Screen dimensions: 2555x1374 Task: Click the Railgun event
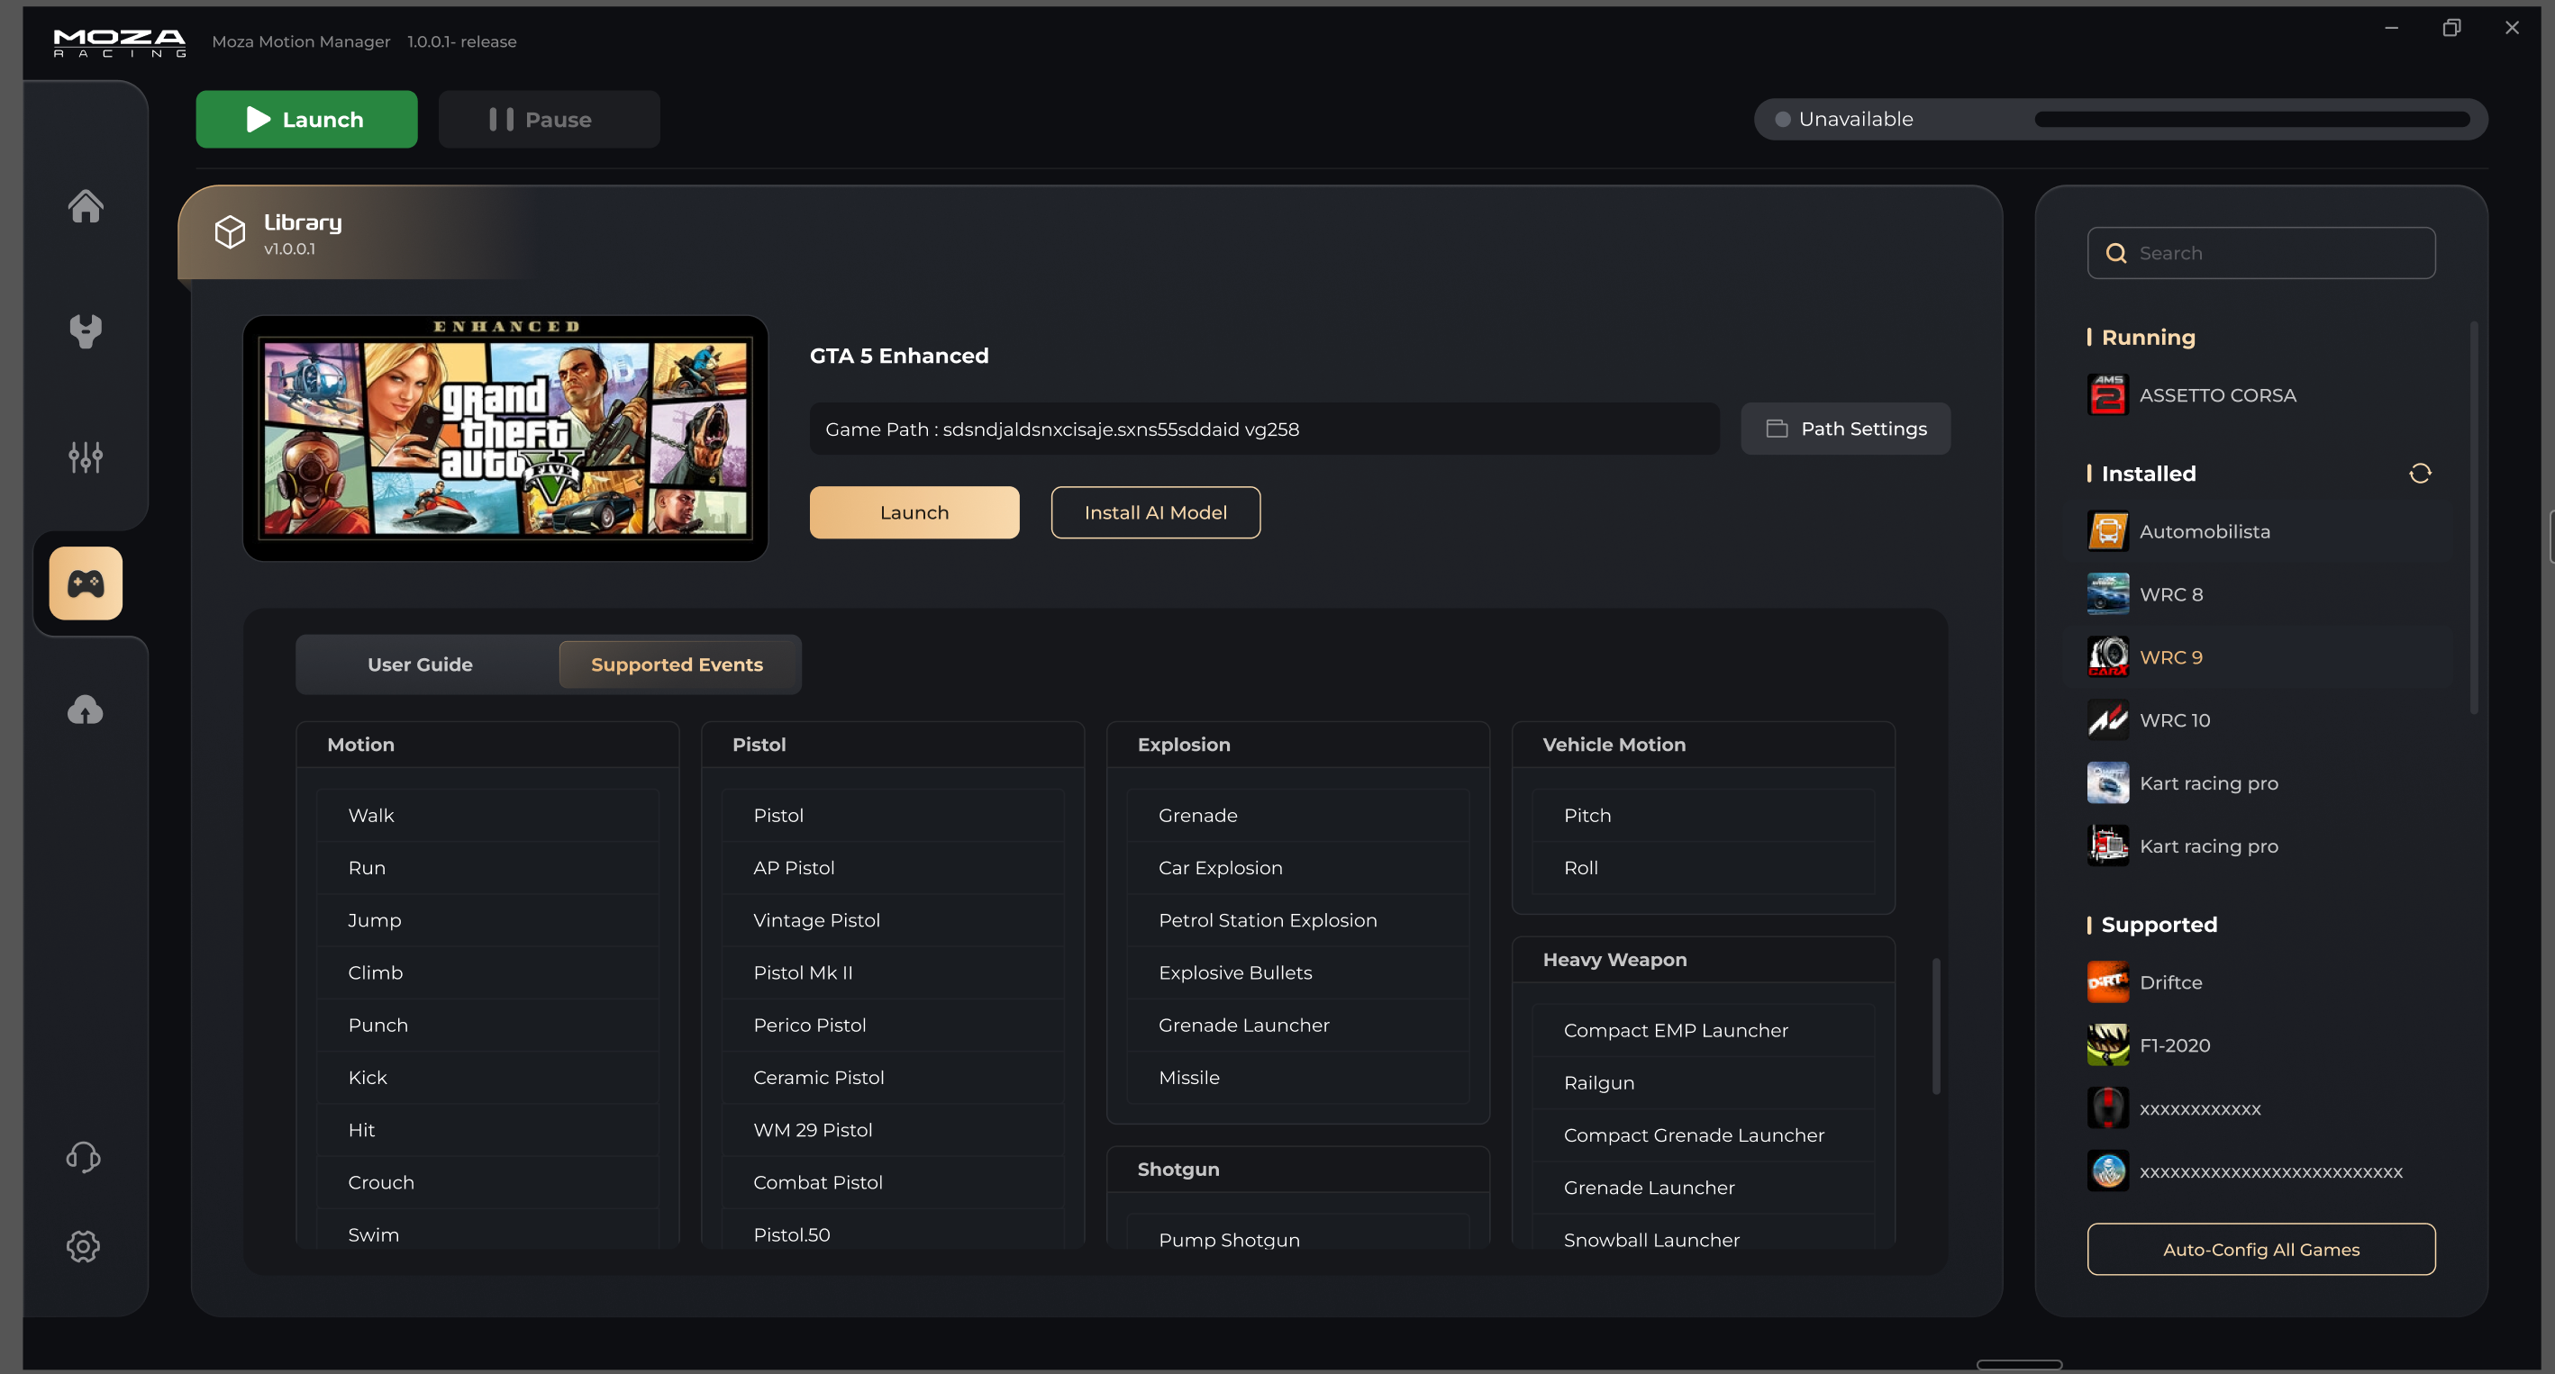pos(1703,1082)
